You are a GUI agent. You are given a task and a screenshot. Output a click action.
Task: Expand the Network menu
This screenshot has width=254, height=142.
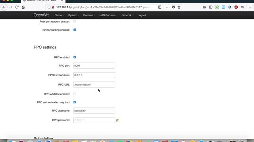point(127,15)
